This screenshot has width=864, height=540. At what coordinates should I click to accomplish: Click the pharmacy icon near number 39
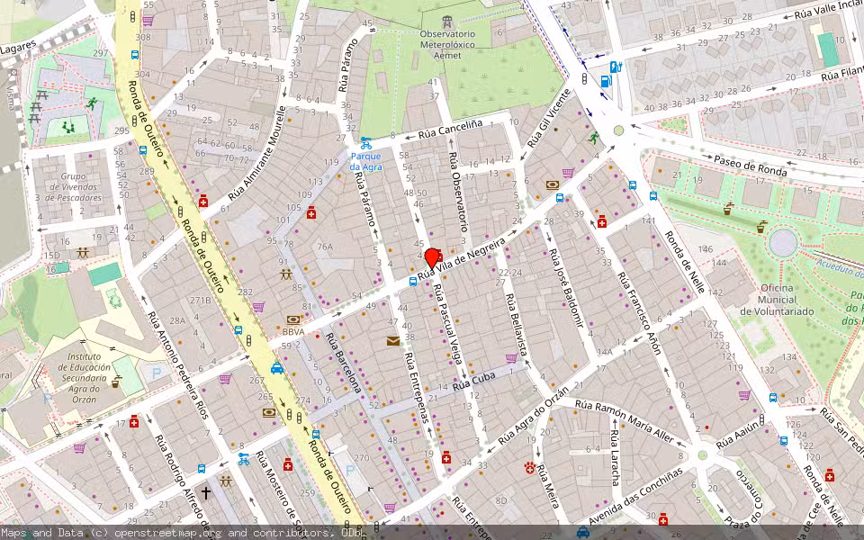click(x=602, y=221)
